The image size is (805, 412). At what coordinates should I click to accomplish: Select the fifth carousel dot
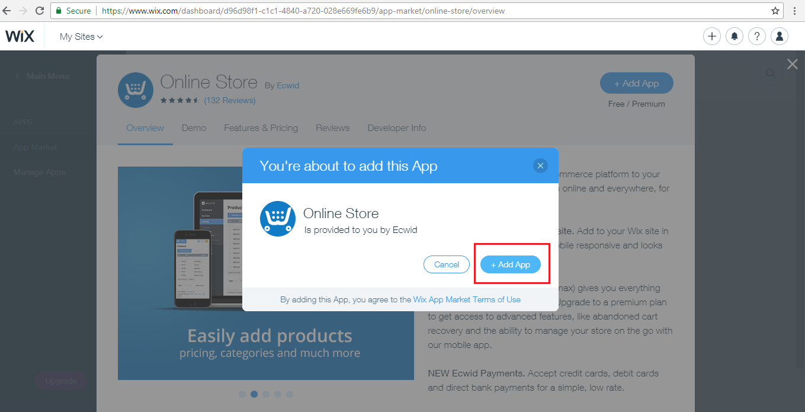pyautogui.click(x=290, y=394)
